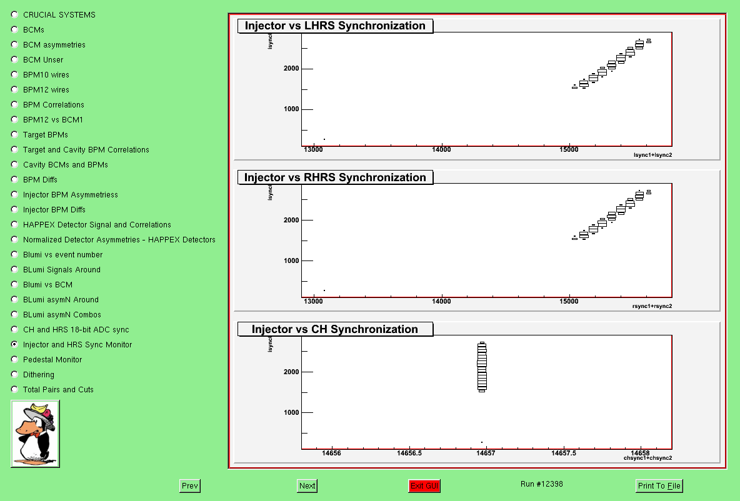Click the Print To File button
The image size is (740, 501).
(x=659, y=486)
